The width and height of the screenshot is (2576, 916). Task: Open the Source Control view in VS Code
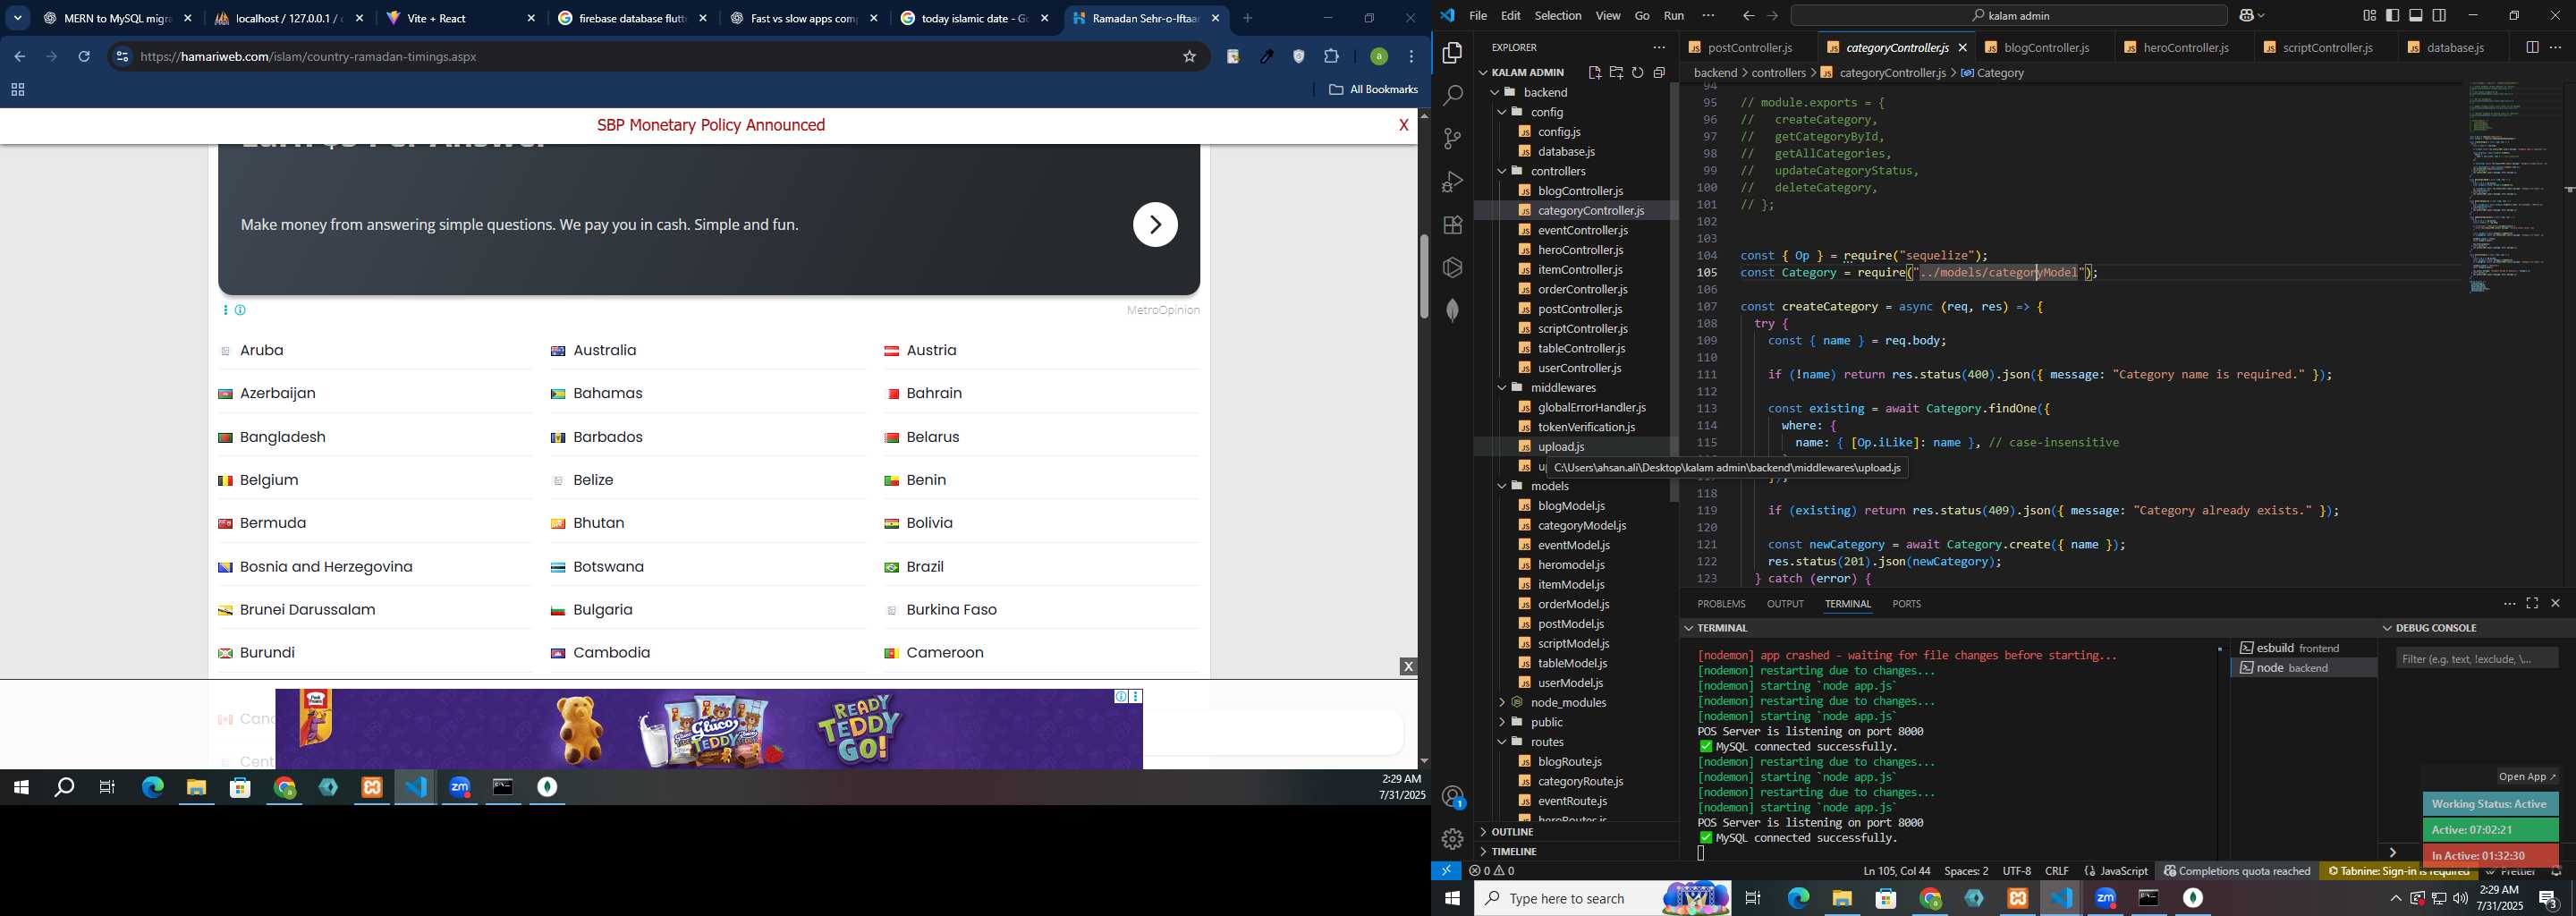(1452, 139)
